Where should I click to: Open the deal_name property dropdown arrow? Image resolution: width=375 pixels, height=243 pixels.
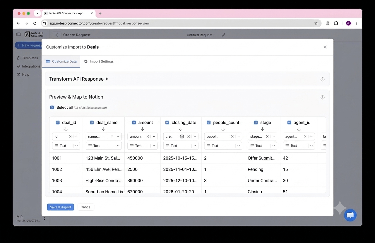[x=119, y=136]
